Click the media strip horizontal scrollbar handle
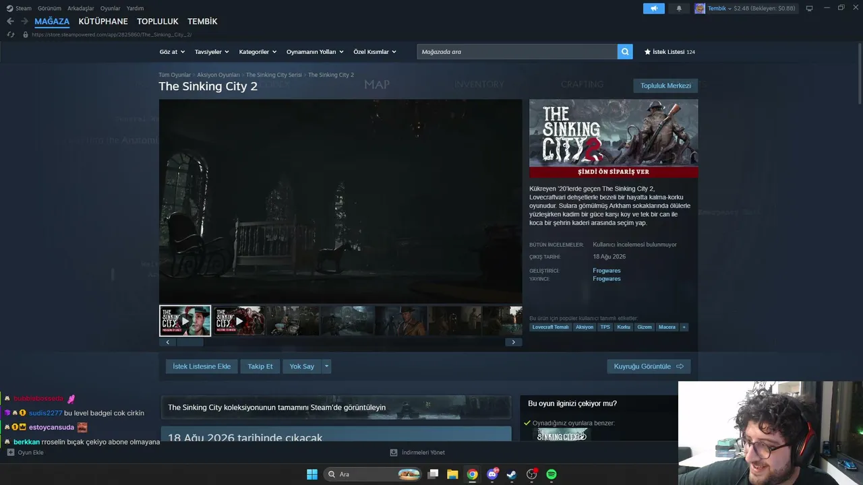Viewport: 863px width, 485px height. (189, 342)
